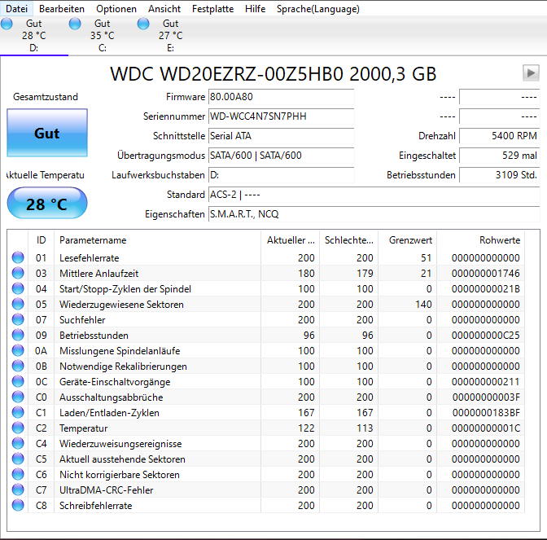This screenshot has width=547, height=540.
Task: Click status orb of Misslungene Spindelanläufe row
Action: [x=18, y=350]
